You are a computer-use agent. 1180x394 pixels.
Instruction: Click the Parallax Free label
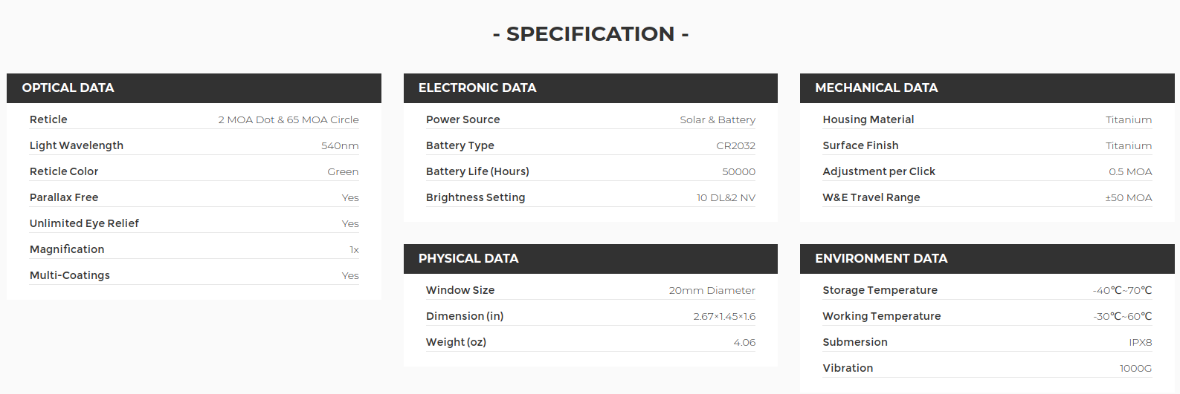64,197
